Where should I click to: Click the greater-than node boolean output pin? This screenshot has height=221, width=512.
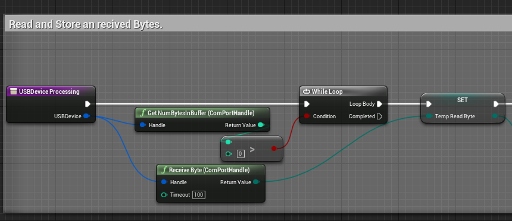tap(274, 149)
